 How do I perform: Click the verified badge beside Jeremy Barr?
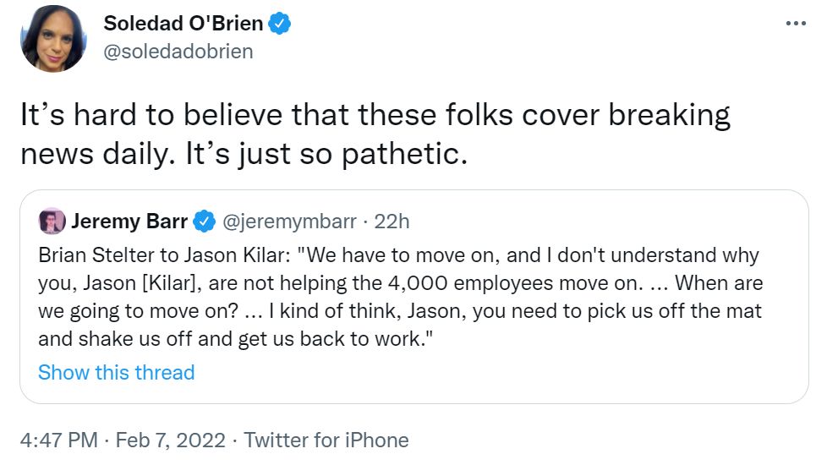tap(204, 222)
